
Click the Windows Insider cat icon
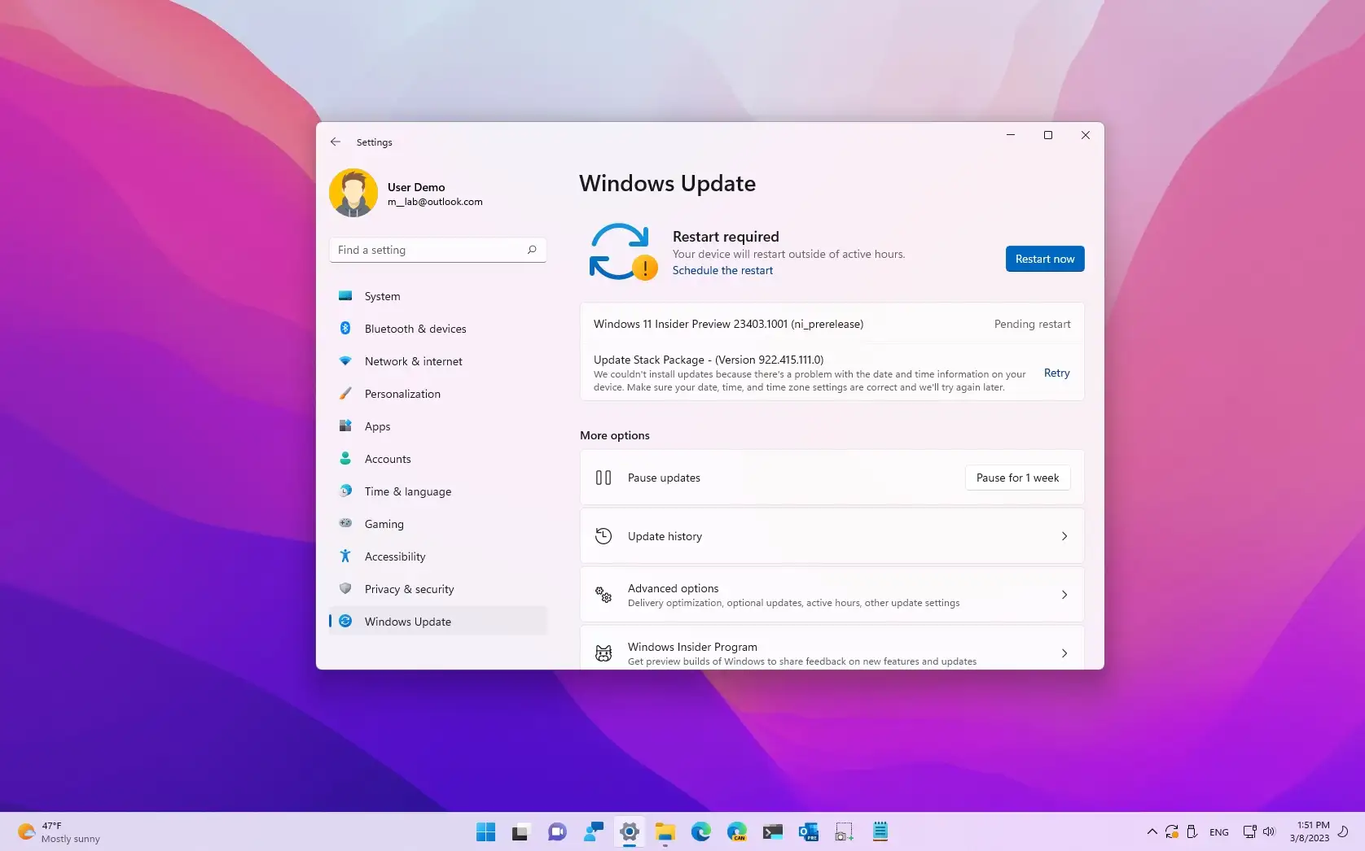pyautogui.click(x=603, y=653)
